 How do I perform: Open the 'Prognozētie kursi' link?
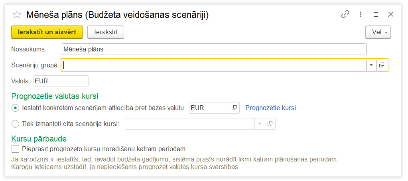tap(270, 108)
